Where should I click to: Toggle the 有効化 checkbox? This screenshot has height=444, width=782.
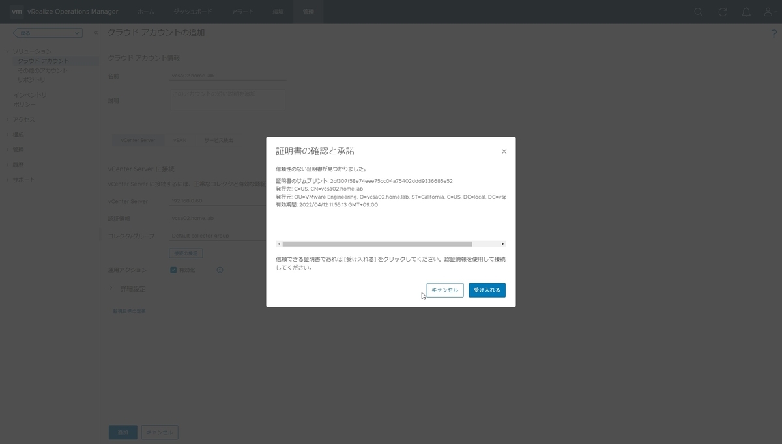point(173,270)
